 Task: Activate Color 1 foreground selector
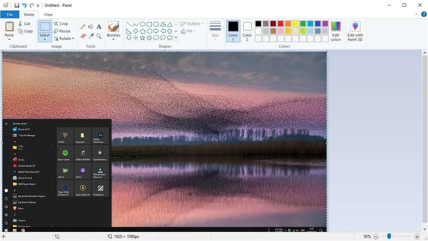(233, 31)
